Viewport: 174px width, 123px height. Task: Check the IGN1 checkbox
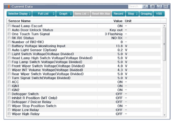9,86
